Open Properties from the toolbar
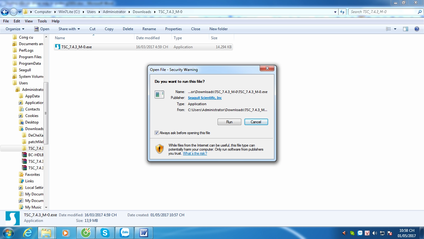 point(173,29)
